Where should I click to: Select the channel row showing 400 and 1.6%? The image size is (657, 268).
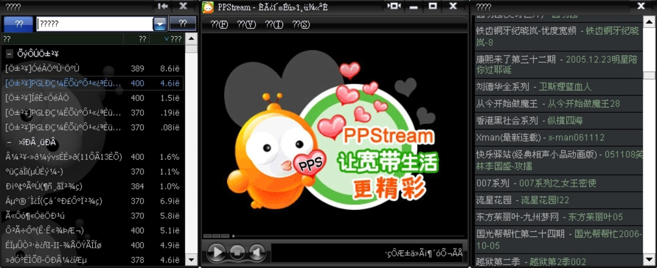click(93, 157)
